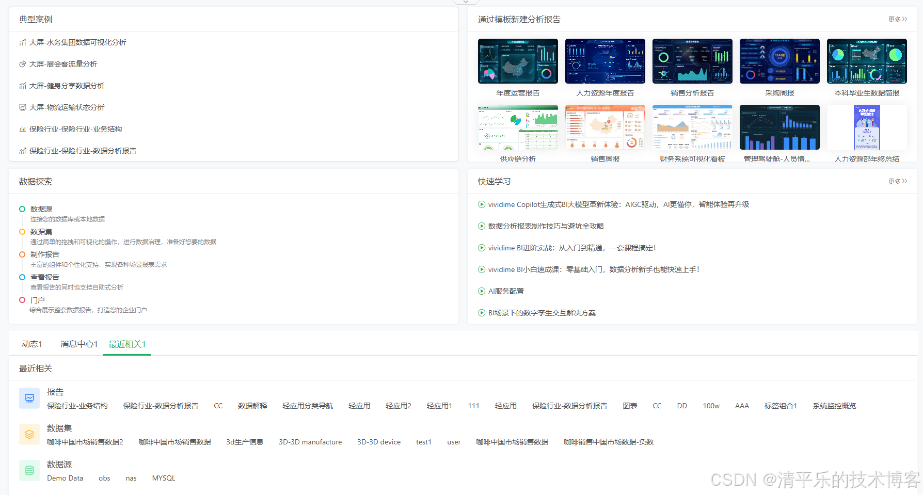The width and height of the screenshot is (923, 495).
Task: Open the 年度运营报告 template thumbnail
Action: pyautogui.click(x=517, y=61)
